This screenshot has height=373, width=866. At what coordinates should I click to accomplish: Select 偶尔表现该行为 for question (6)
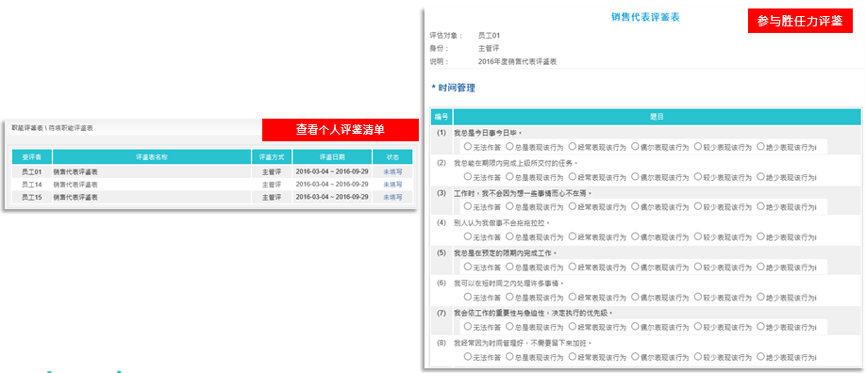(635, 297)
